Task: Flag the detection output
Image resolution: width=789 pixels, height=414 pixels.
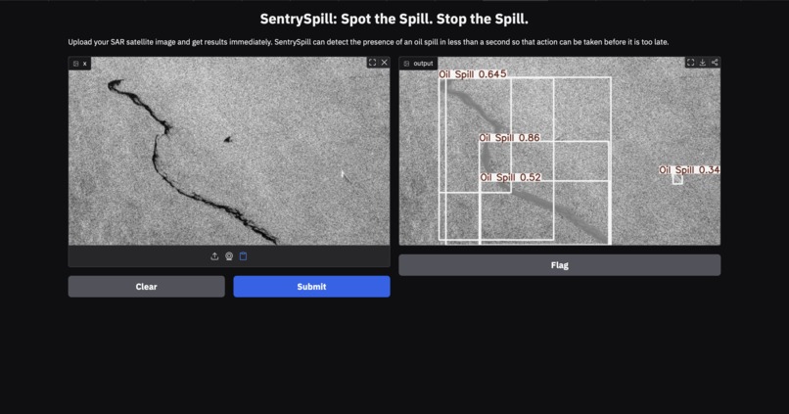Action: pyautogui.click(x=560, y=265)
